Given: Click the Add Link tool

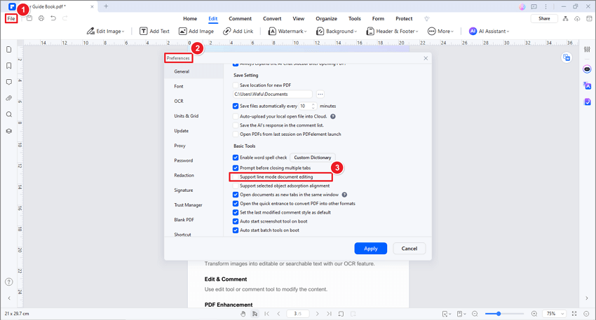Looking at the screenshot, I should pyautogui.click(x=238, y=31).
